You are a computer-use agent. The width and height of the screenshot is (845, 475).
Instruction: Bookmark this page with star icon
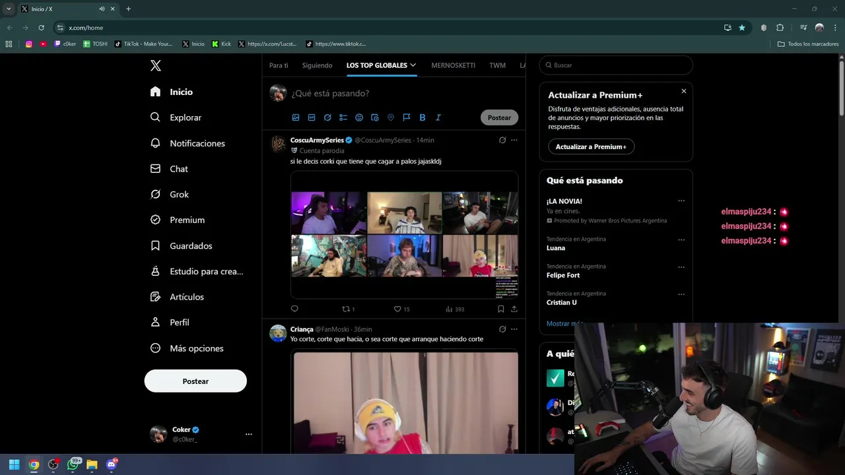point(742,28)
